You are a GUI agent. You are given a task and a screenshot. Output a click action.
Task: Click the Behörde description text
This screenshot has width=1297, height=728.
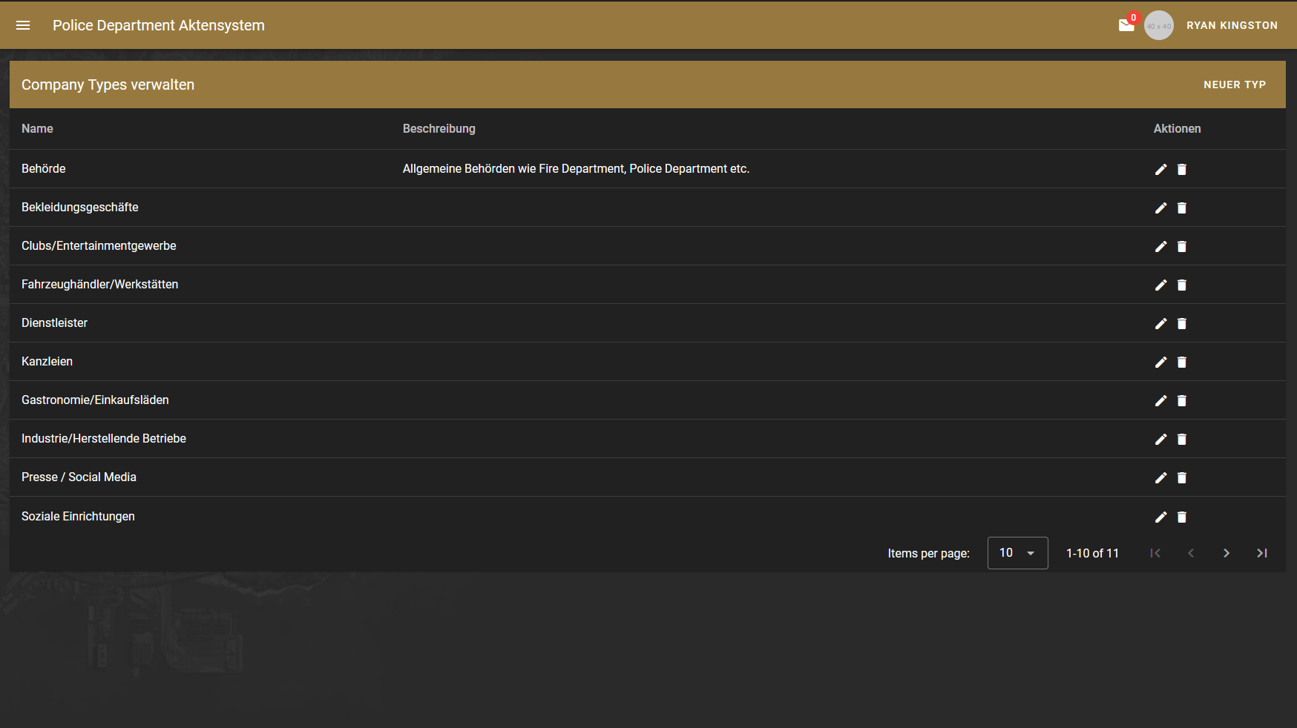(x=576, y=168)
